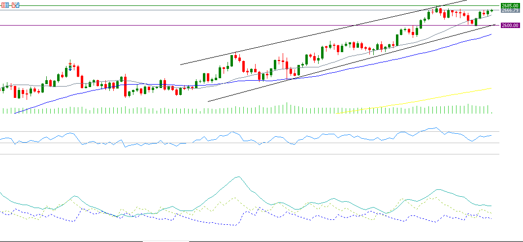The image size is (523, 242).
Task: Click the one-click trading panel icon
Action: coord(15,5)
